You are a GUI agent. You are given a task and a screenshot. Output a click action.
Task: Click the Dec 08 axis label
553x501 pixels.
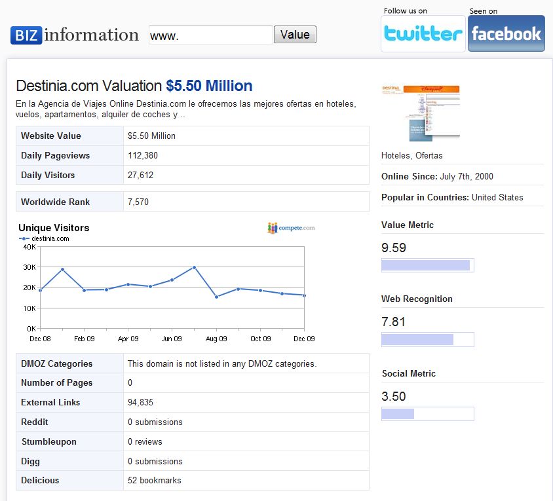pos(40,339)
